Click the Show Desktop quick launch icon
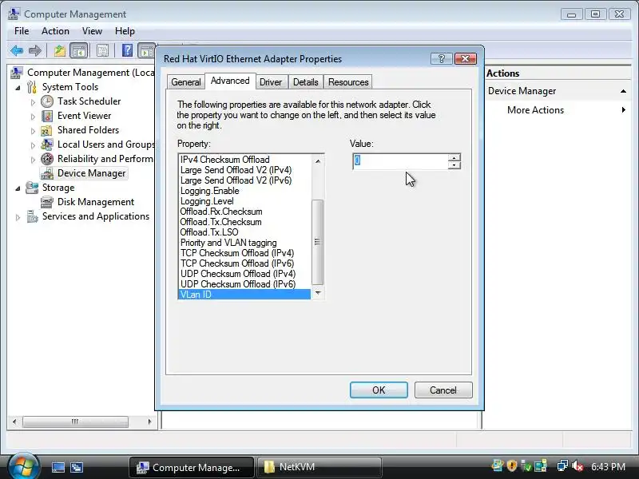The height and width of the screenshot is (479, 639). [58, 467]
